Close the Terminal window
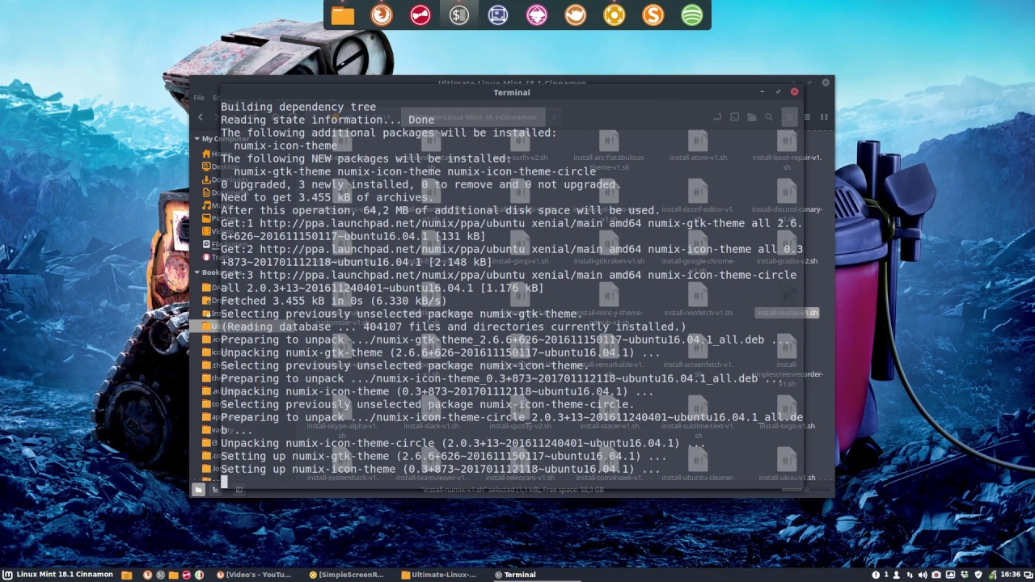 click(x=794, y=92)
